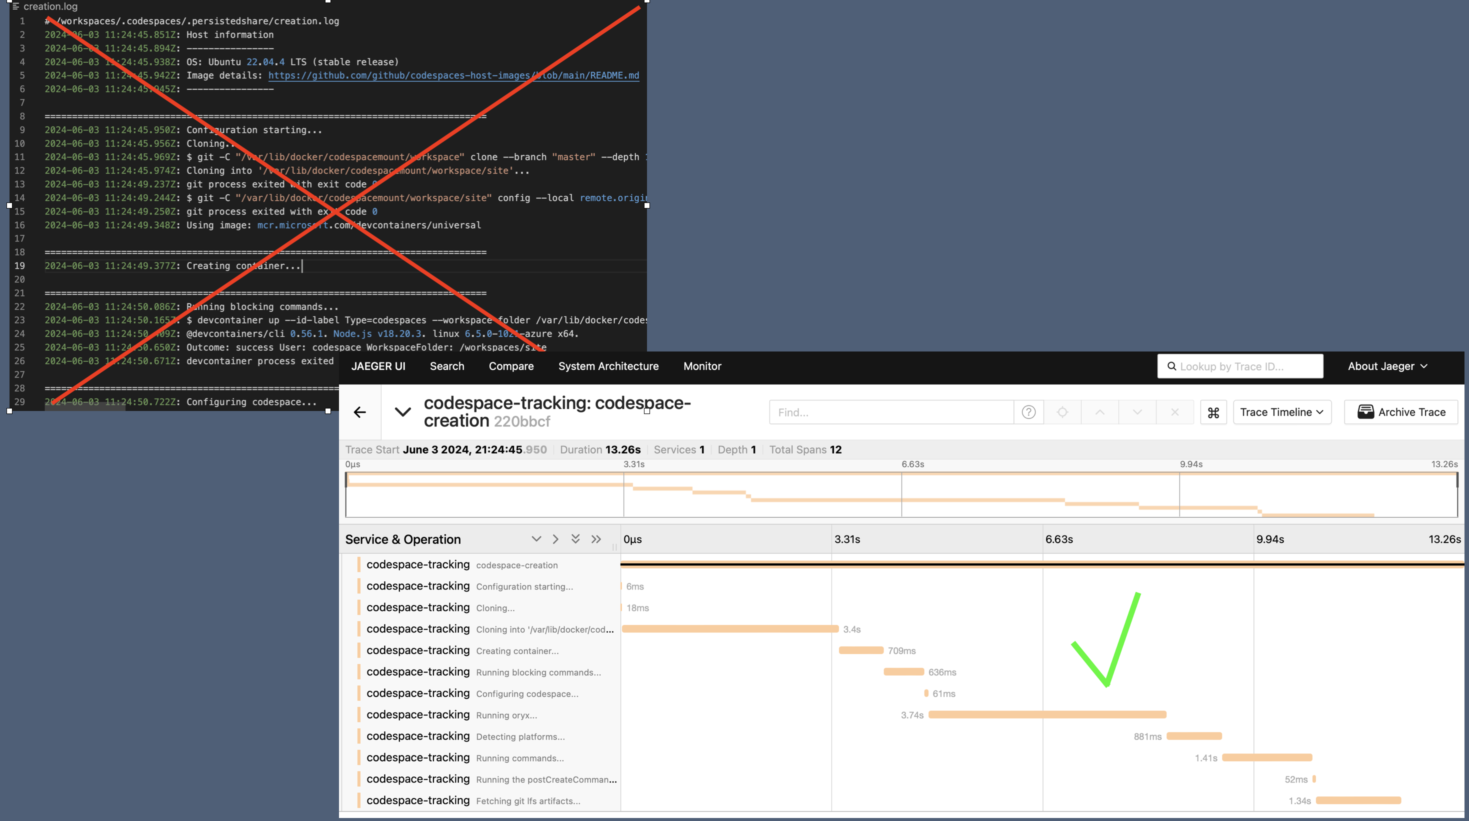Click the keyboard shortcuts command icon
The image size is (1469, 821).
[x=1213, y=411]
